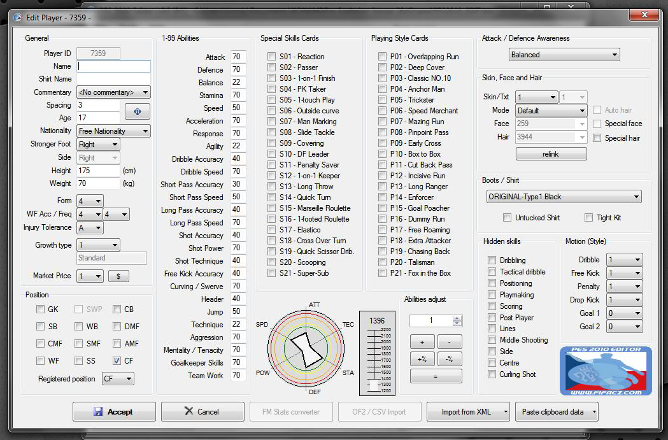Viewport: 668px width, 440px height.
Task: Expand the Paste clipboard data arrow
Action: (x=594, y=412)
